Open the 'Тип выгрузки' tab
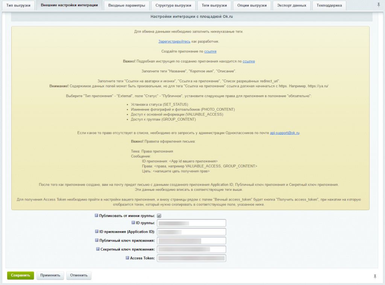 coord(18,5)
